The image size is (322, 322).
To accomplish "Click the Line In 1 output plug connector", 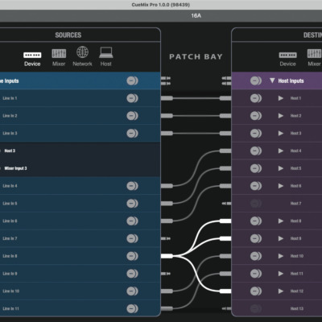I will (167, 98).
